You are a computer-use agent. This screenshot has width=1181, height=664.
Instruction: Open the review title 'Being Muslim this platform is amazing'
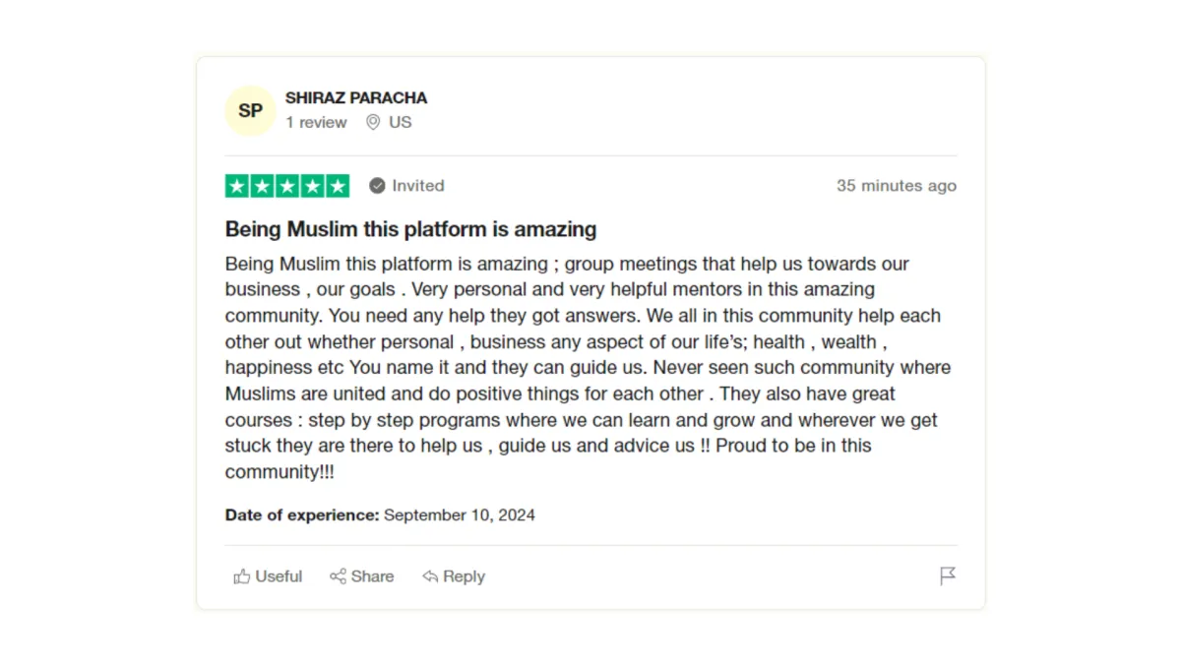411,229
